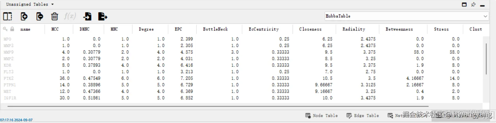Click MCC value 30.0 in IGF1R row
This screenshot has height=123, width=496.
[65, 98]
